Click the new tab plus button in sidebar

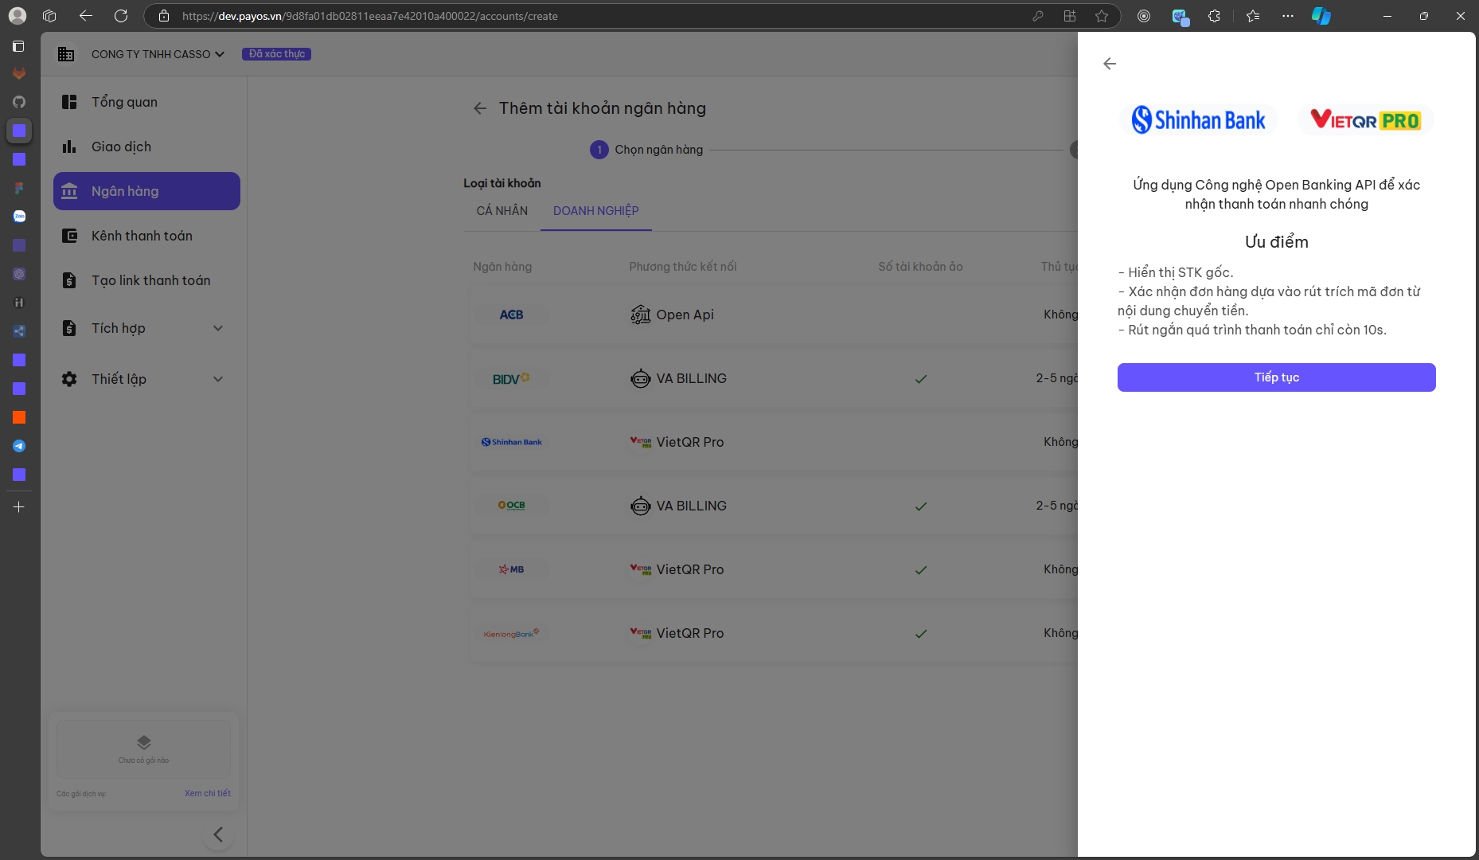click(x=19, y=506)
